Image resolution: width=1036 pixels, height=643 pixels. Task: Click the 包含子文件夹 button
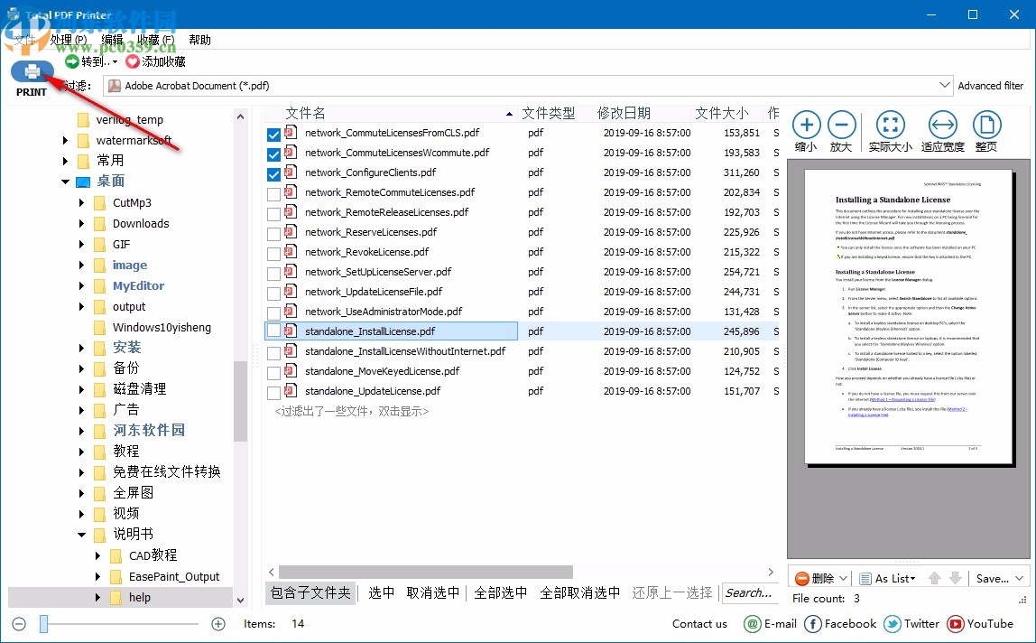(310, 592)
